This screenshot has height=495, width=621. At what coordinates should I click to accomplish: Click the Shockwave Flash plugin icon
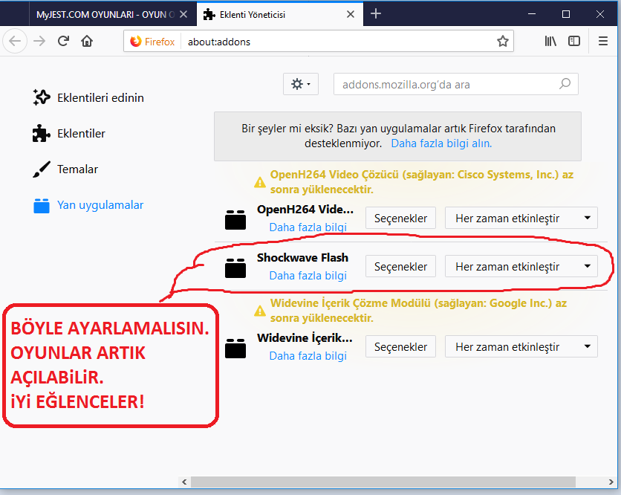(x=235, y=268)
